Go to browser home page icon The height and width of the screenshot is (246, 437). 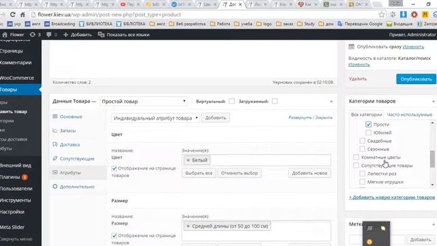pyautogui.click(x=23, y=14)
